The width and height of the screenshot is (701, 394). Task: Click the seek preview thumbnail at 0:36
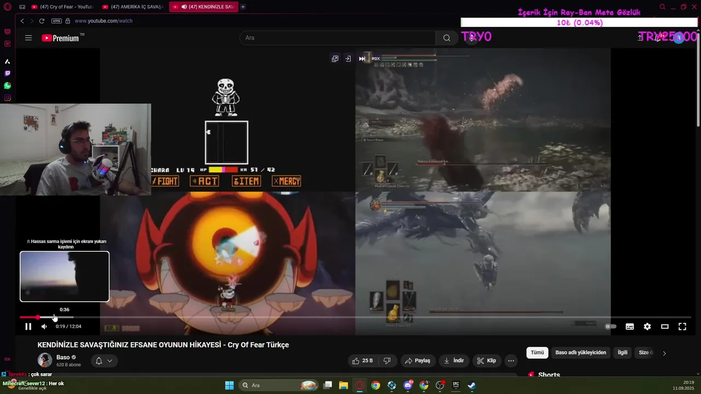(x=65, y=276)
